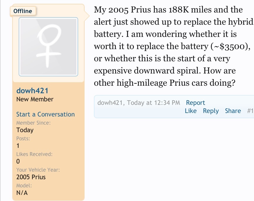This screenshot has width=254, height=201.
Task: Click the default female avatar image
Action: (x=48, y=47)
